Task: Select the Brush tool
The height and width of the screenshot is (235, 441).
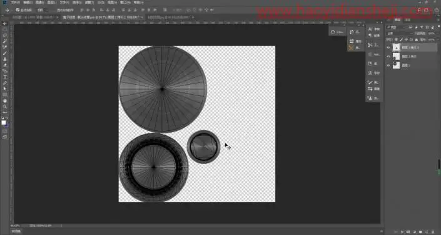Action: coord(5,53)
